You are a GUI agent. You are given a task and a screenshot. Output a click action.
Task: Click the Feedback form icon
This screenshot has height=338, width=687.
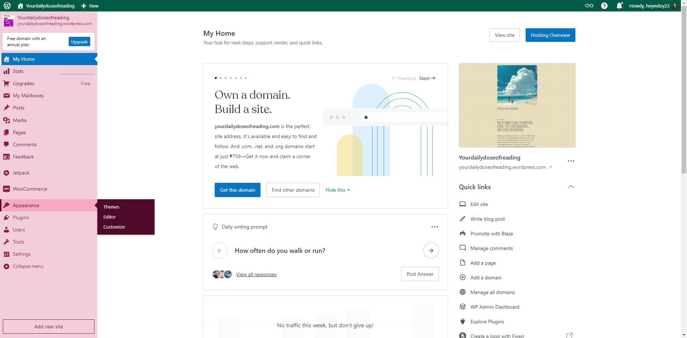click(x=6, y=157)
